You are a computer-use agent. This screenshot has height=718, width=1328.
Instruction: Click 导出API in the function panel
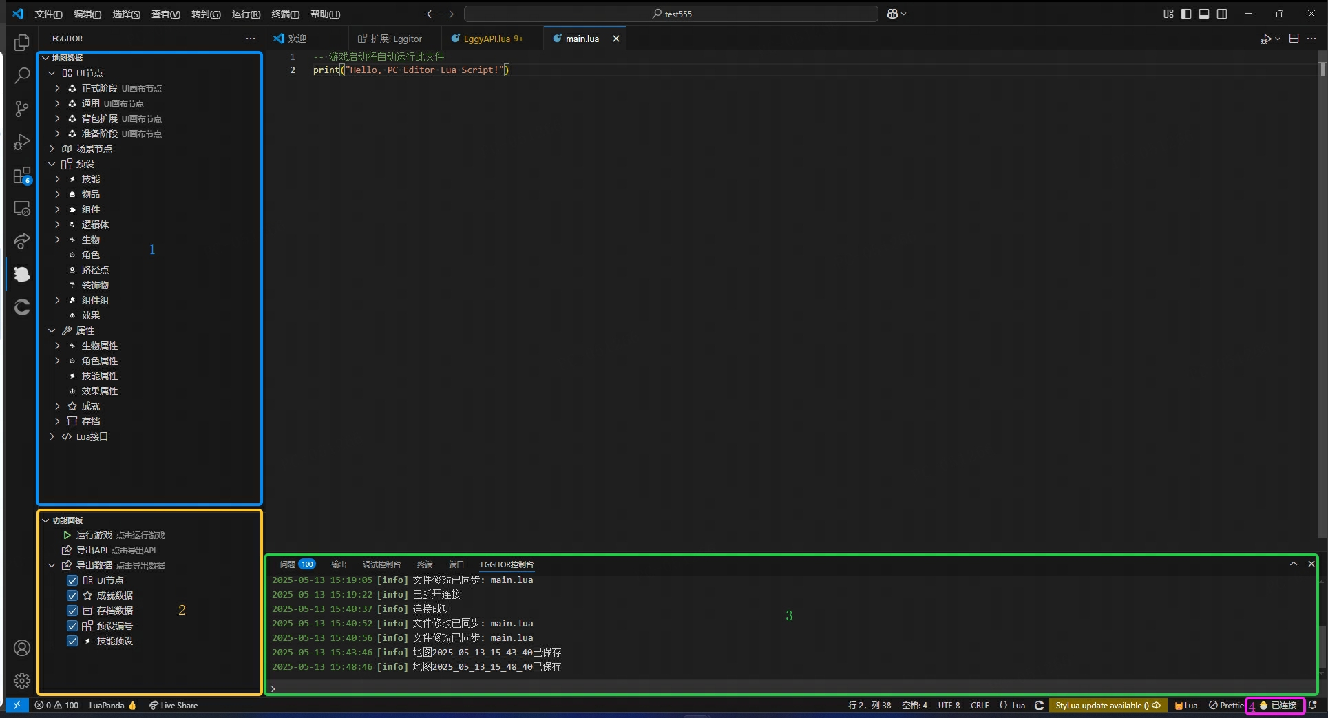[91, 550]
